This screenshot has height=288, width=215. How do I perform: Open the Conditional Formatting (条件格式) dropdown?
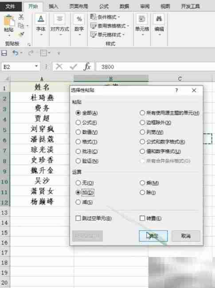tap(106, 17)
